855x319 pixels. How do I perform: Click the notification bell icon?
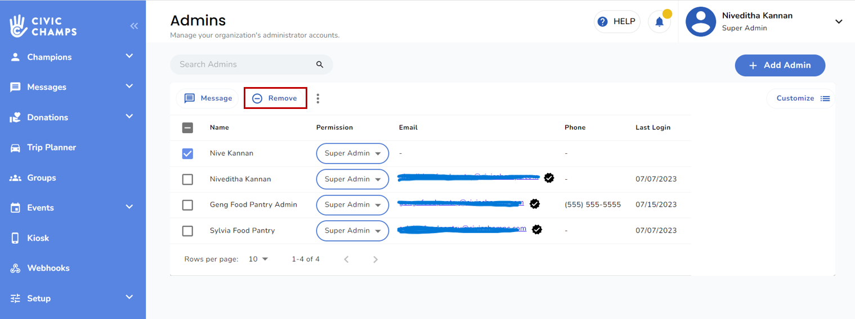coord(659,22)
